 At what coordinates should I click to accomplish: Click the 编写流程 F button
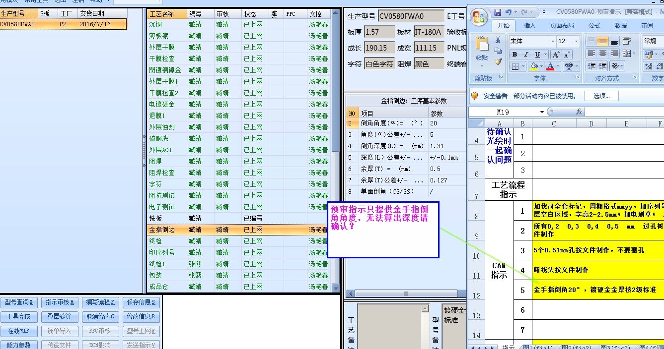click(x=100, y=302)
